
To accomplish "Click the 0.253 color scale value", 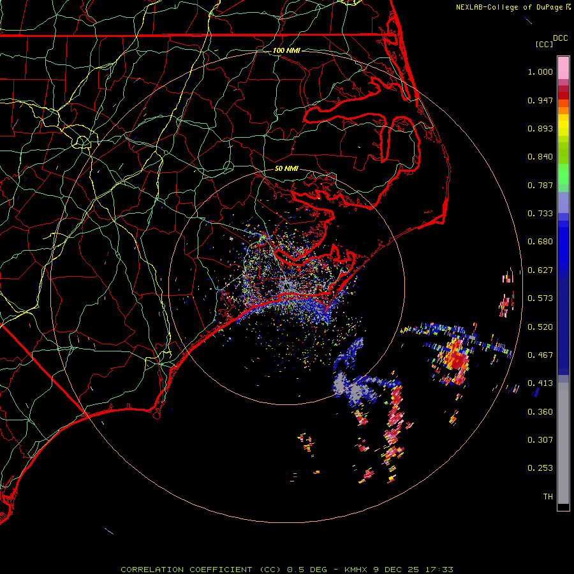I will [x=540, y=468].
